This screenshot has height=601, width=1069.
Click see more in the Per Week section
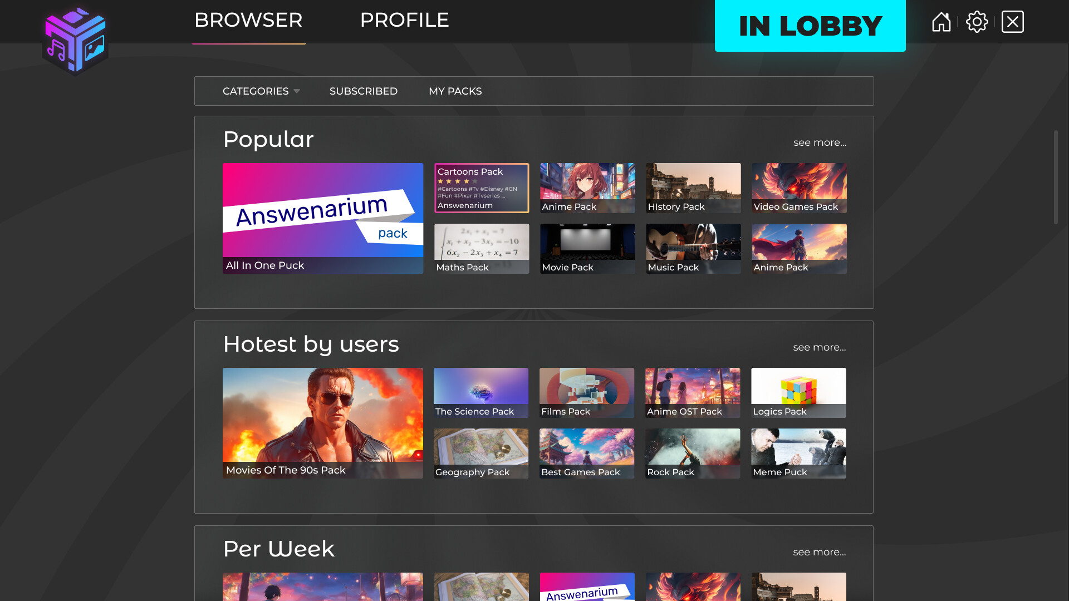click(819, 552)
